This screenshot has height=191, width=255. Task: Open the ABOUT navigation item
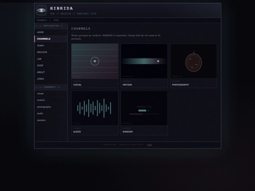pyautogui.click(x=51, y=72)
